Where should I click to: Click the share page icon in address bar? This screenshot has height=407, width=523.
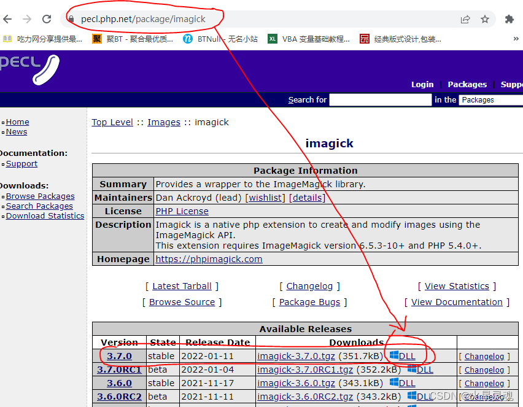pyautogui.click(x=465, y=19)
